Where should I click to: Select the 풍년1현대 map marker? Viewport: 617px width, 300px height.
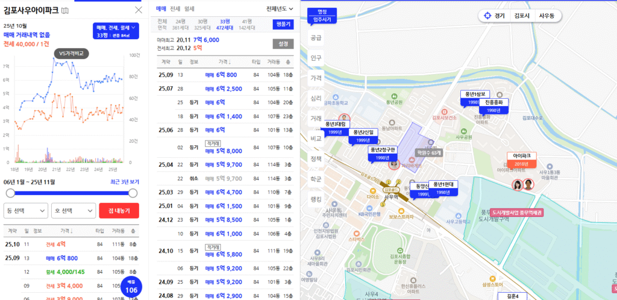click(443, 188)
